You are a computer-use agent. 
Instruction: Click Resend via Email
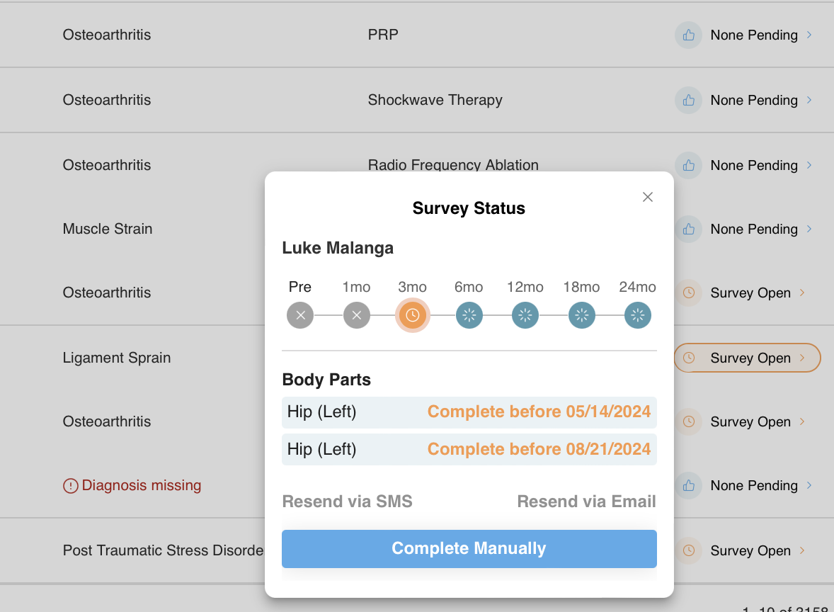point(586,502)
